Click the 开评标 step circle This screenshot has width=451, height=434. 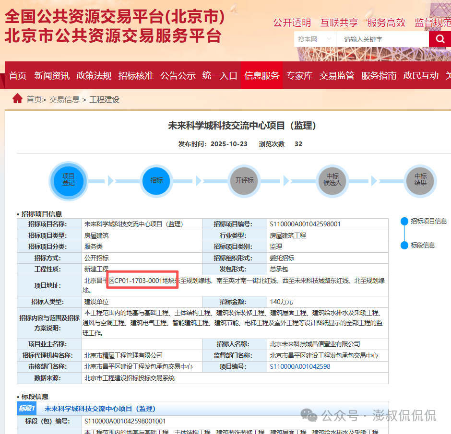(x=244, y=180)
